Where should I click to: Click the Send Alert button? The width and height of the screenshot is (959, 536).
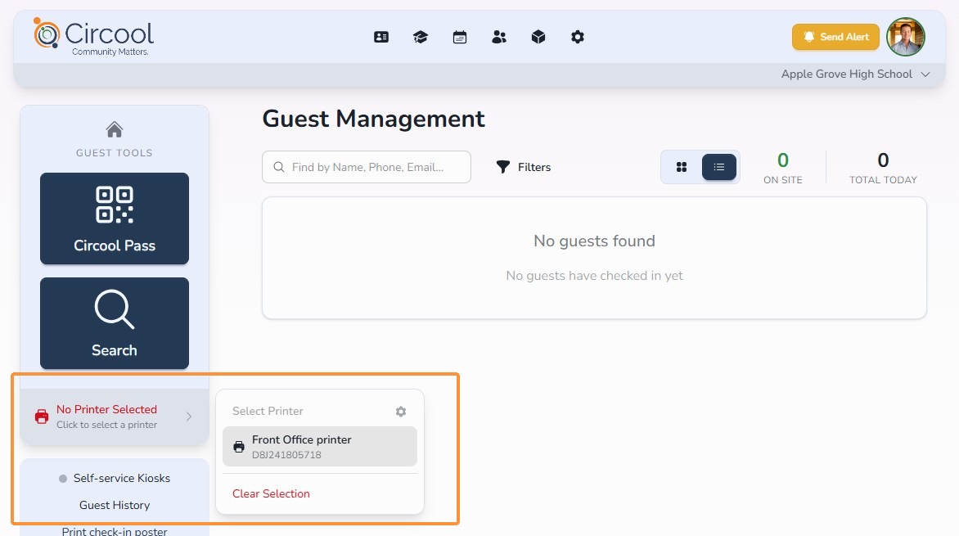tap(835, 37)
